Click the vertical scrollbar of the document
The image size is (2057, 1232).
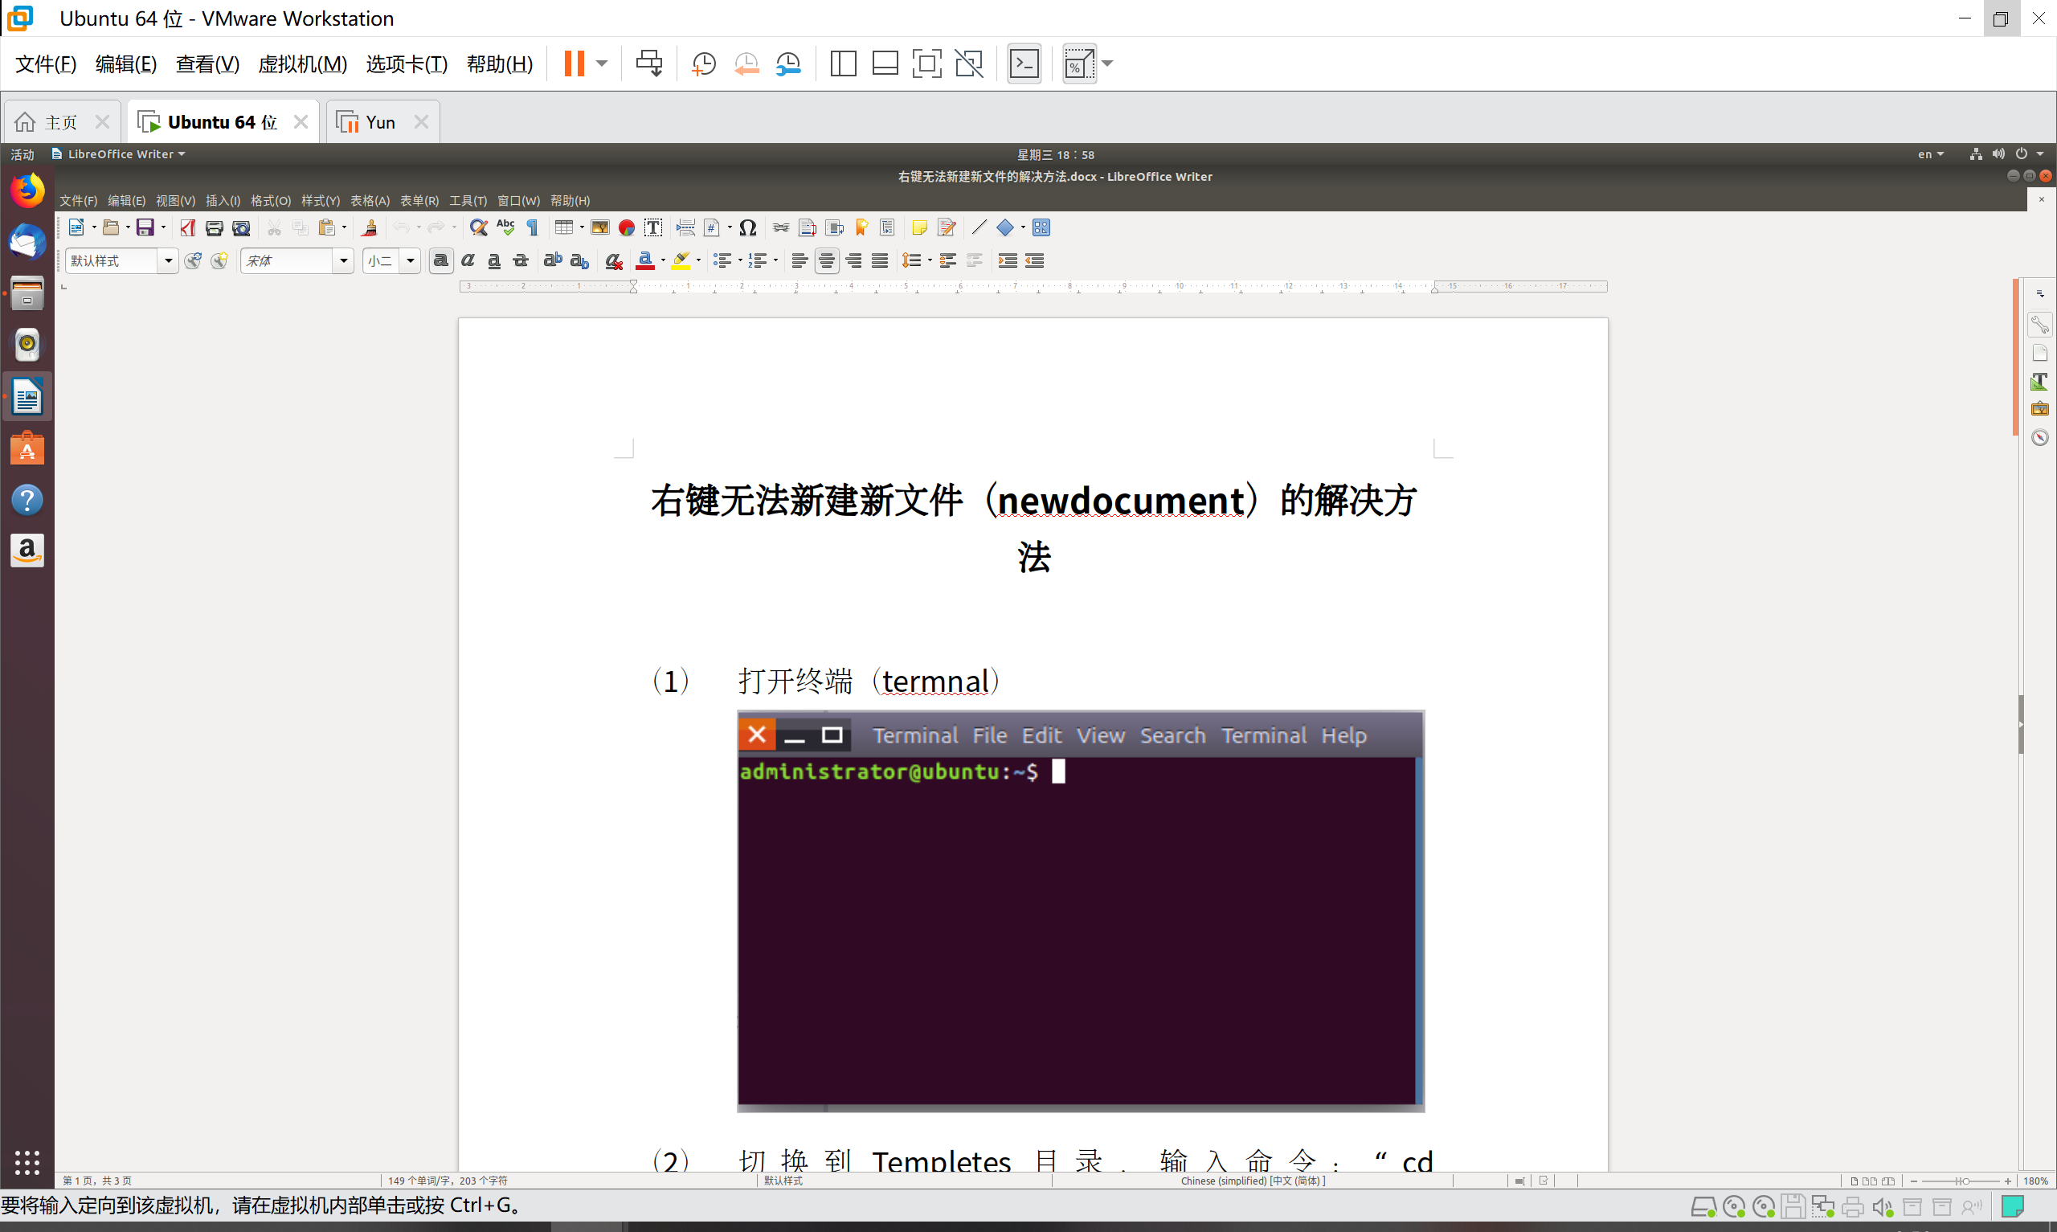[2016, 357]
